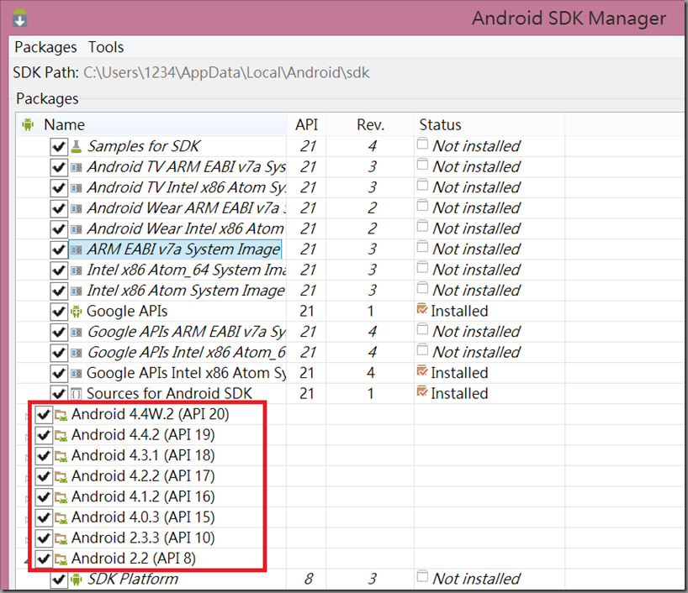The height and width of the screenshot is (593, 688).
Task: Click the android icon in Name header
Action: pyautogui.click(x=28, y=124)
